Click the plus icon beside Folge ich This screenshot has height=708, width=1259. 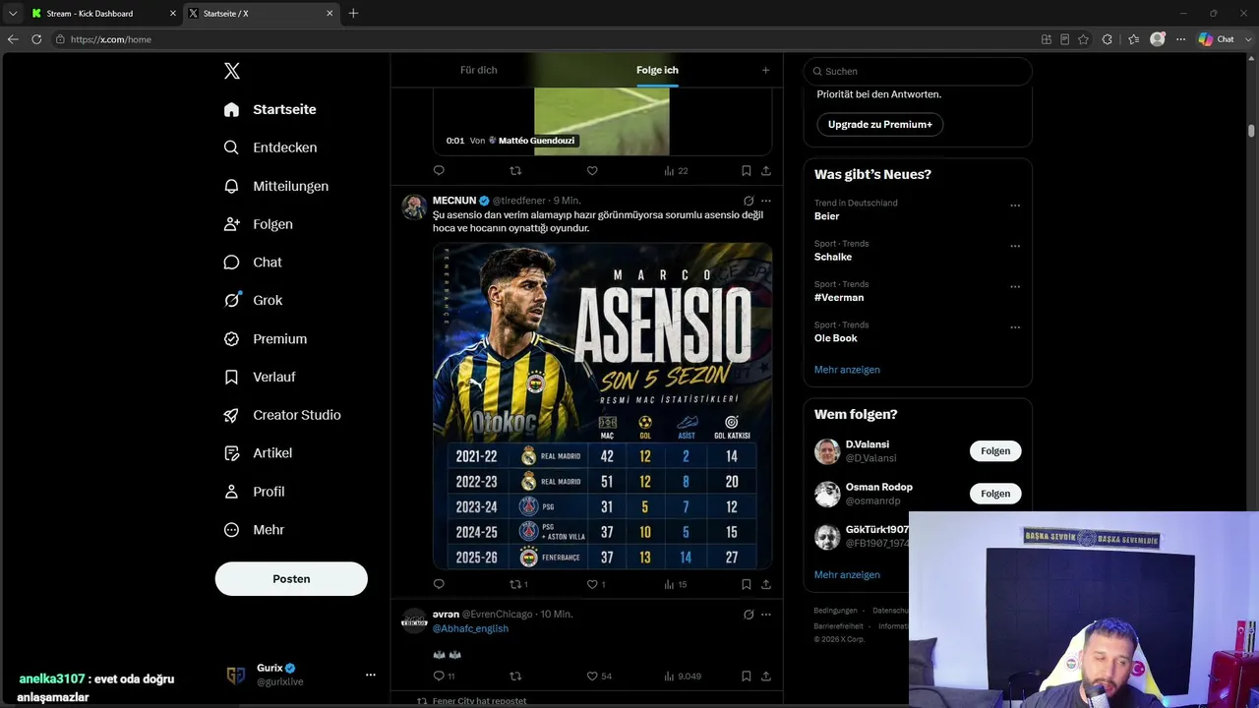click(x=766, y=70)
